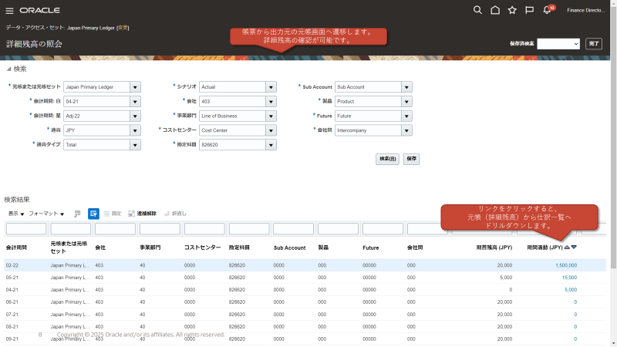Open 会社 403 dropdown arrow
This screenshot has width=617, height=347.
[271, 102]
